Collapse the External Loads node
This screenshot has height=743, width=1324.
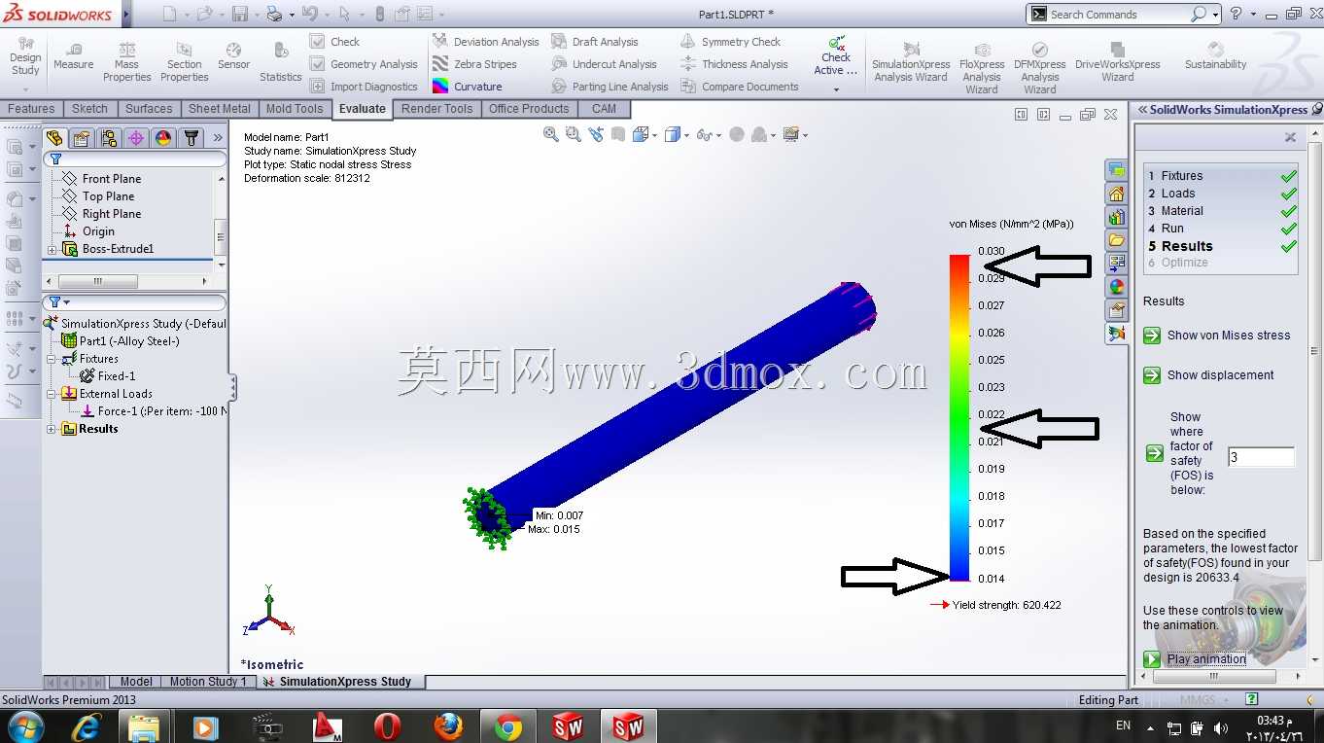(52, 394)
